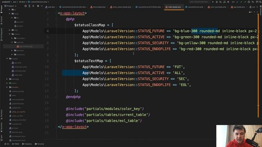Viewport: 262px width, 147px height.
Task: Open Favorites tool window on left stripe
Action: tap(2, 127)
